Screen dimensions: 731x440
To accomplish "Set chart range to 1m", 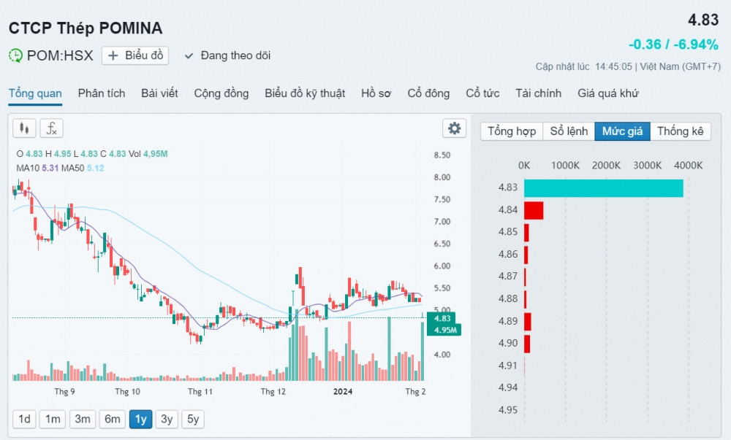I will (x=53, y=420).
